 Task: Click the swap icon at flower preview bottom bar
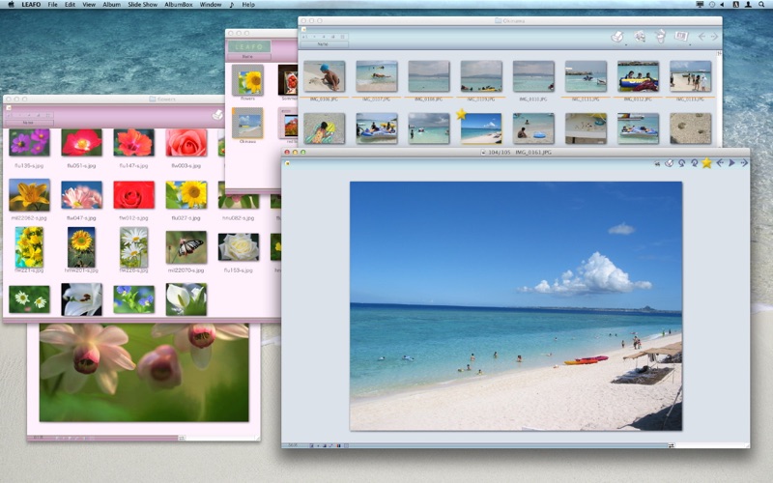coord(182,438)
